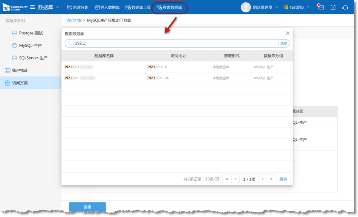
Task: Open the headset support icon
Action: click(x=345, y=7)
